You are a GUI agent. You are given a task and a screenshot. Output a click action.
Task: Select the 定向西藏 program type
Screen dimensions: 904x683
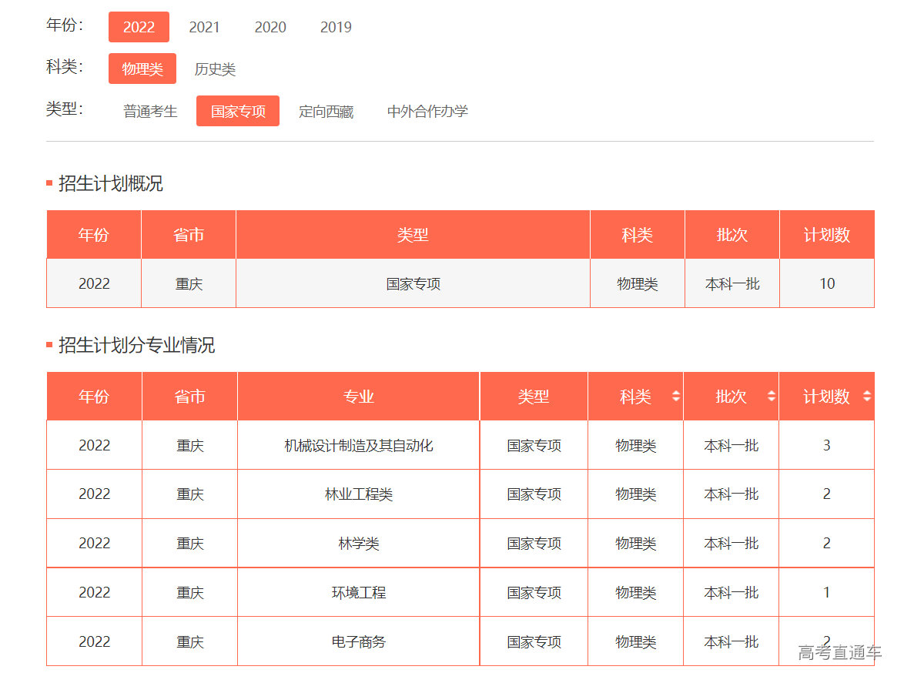click(326, 111)
